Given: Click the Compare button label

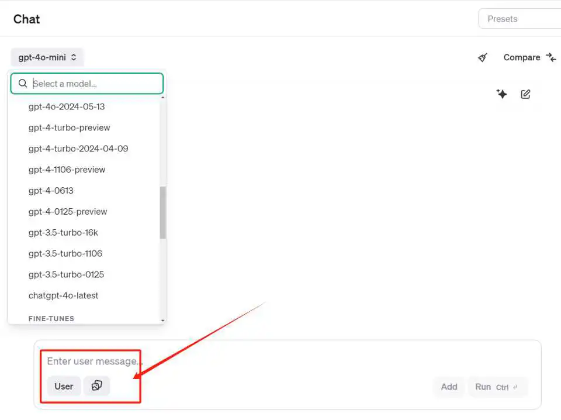Looking at the screenshot, I should pos(522,57).
